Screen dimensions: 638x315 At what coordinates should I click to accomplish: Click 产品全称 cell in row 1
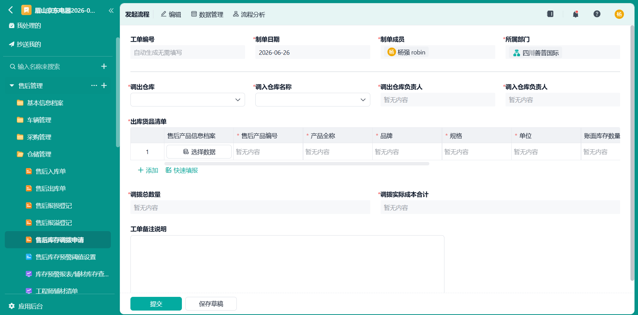pyautogui.click(x=338, y=152)
